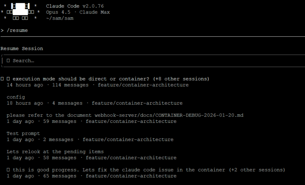
Task: Click the search icon in the search box
Action: pyautogui.click(x=8, y=61)
